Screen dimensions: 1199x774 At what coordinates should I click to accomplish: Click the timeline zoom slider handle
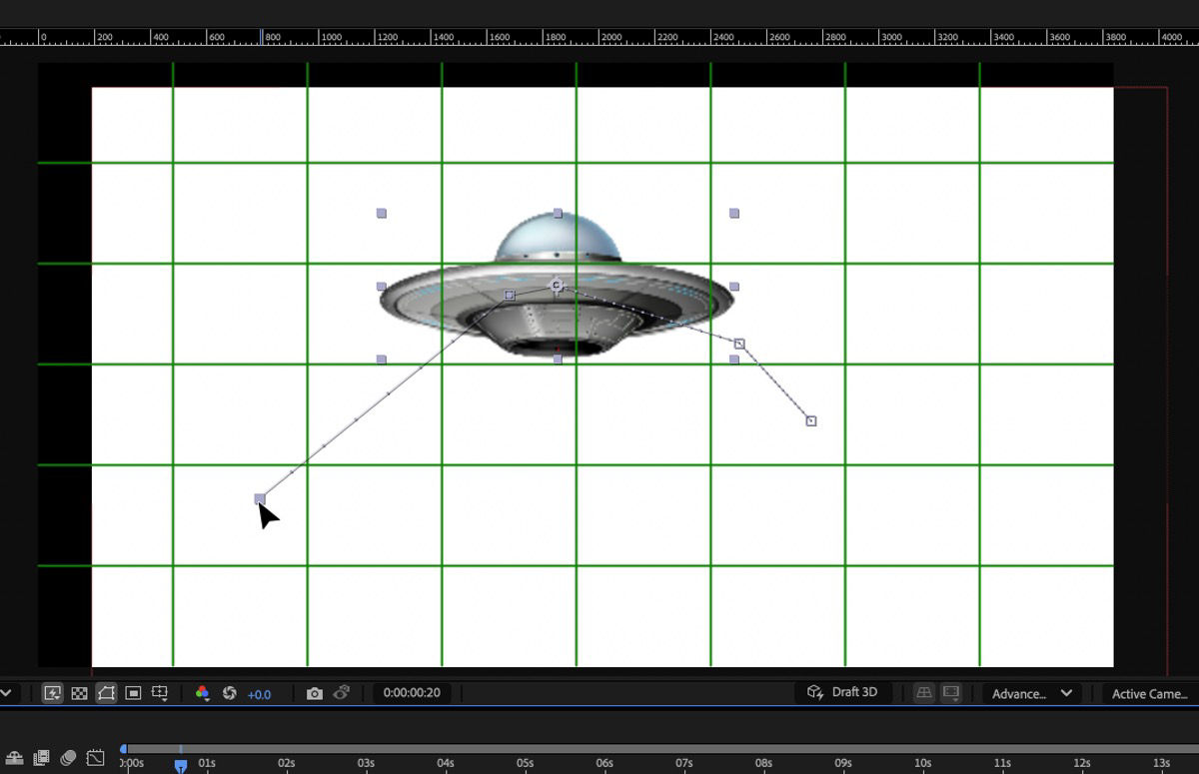(122, 747)
